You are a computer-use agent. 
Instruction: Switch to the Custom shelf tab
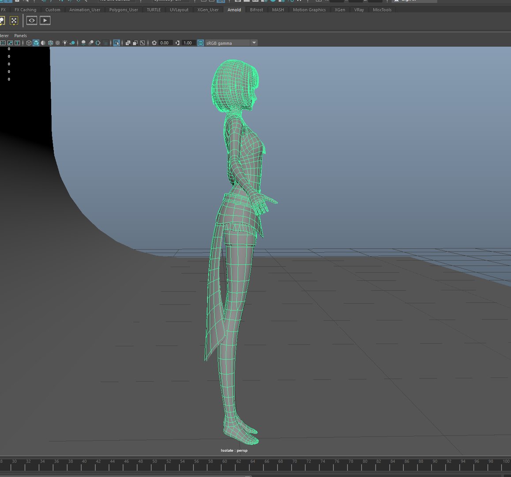point(53,10)
